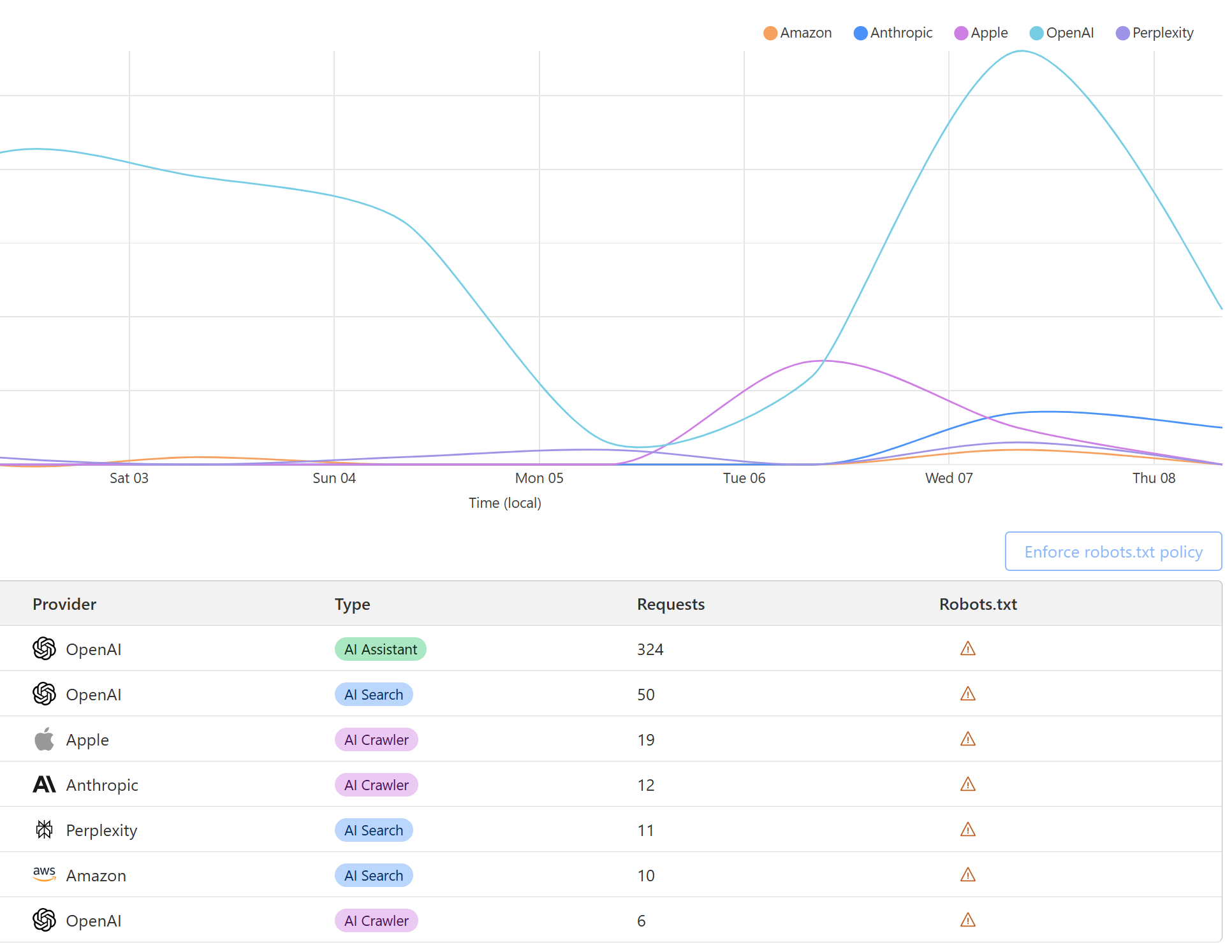Image resolution: width=1225 pixels, height=952 pixels.
Task: Sort by the Requests column header
Action: pos(671,604)
